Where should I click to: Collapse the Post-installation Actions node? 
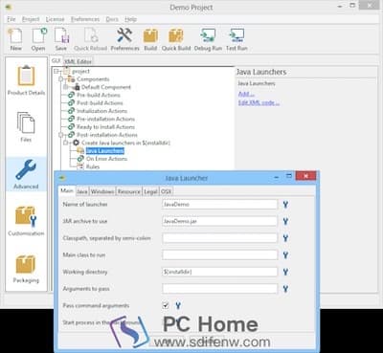(61, 135)
